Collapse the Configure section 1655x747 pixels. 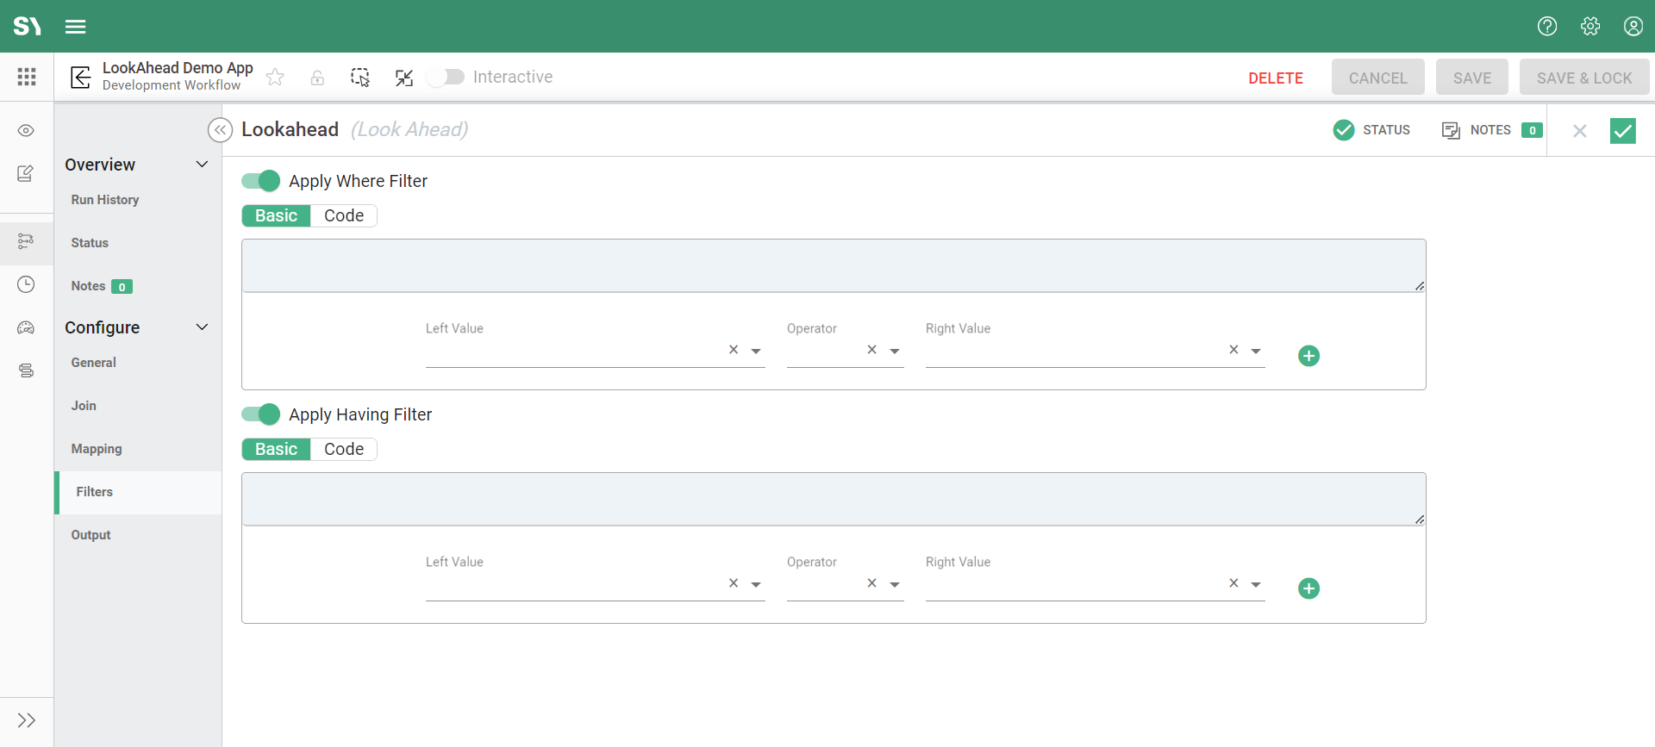click(x=202, y=327)
